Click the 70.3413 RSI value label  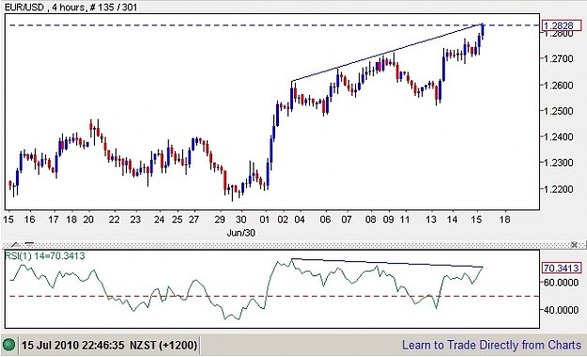click(561, 268)
